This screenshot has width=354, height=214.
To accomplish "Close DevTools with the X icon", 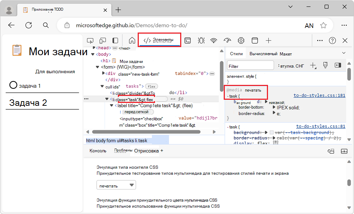I will (345, 41).
